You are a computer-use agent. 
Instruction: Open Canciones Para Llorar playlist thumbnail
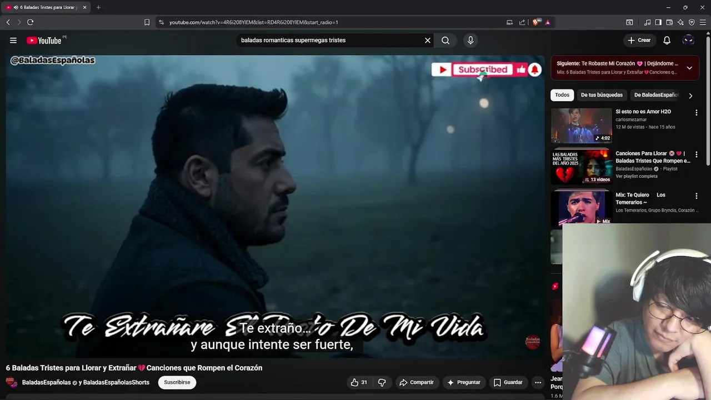(582, 167)
